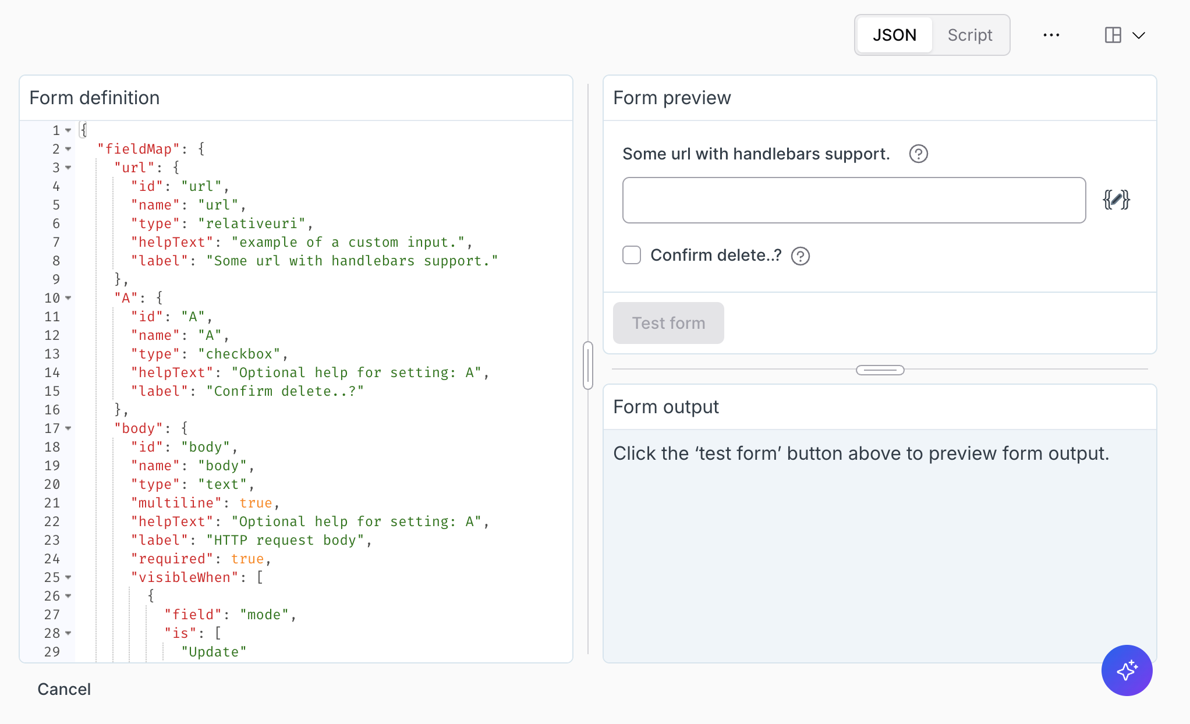Click "example of a custom input." help text

(348, 242)
